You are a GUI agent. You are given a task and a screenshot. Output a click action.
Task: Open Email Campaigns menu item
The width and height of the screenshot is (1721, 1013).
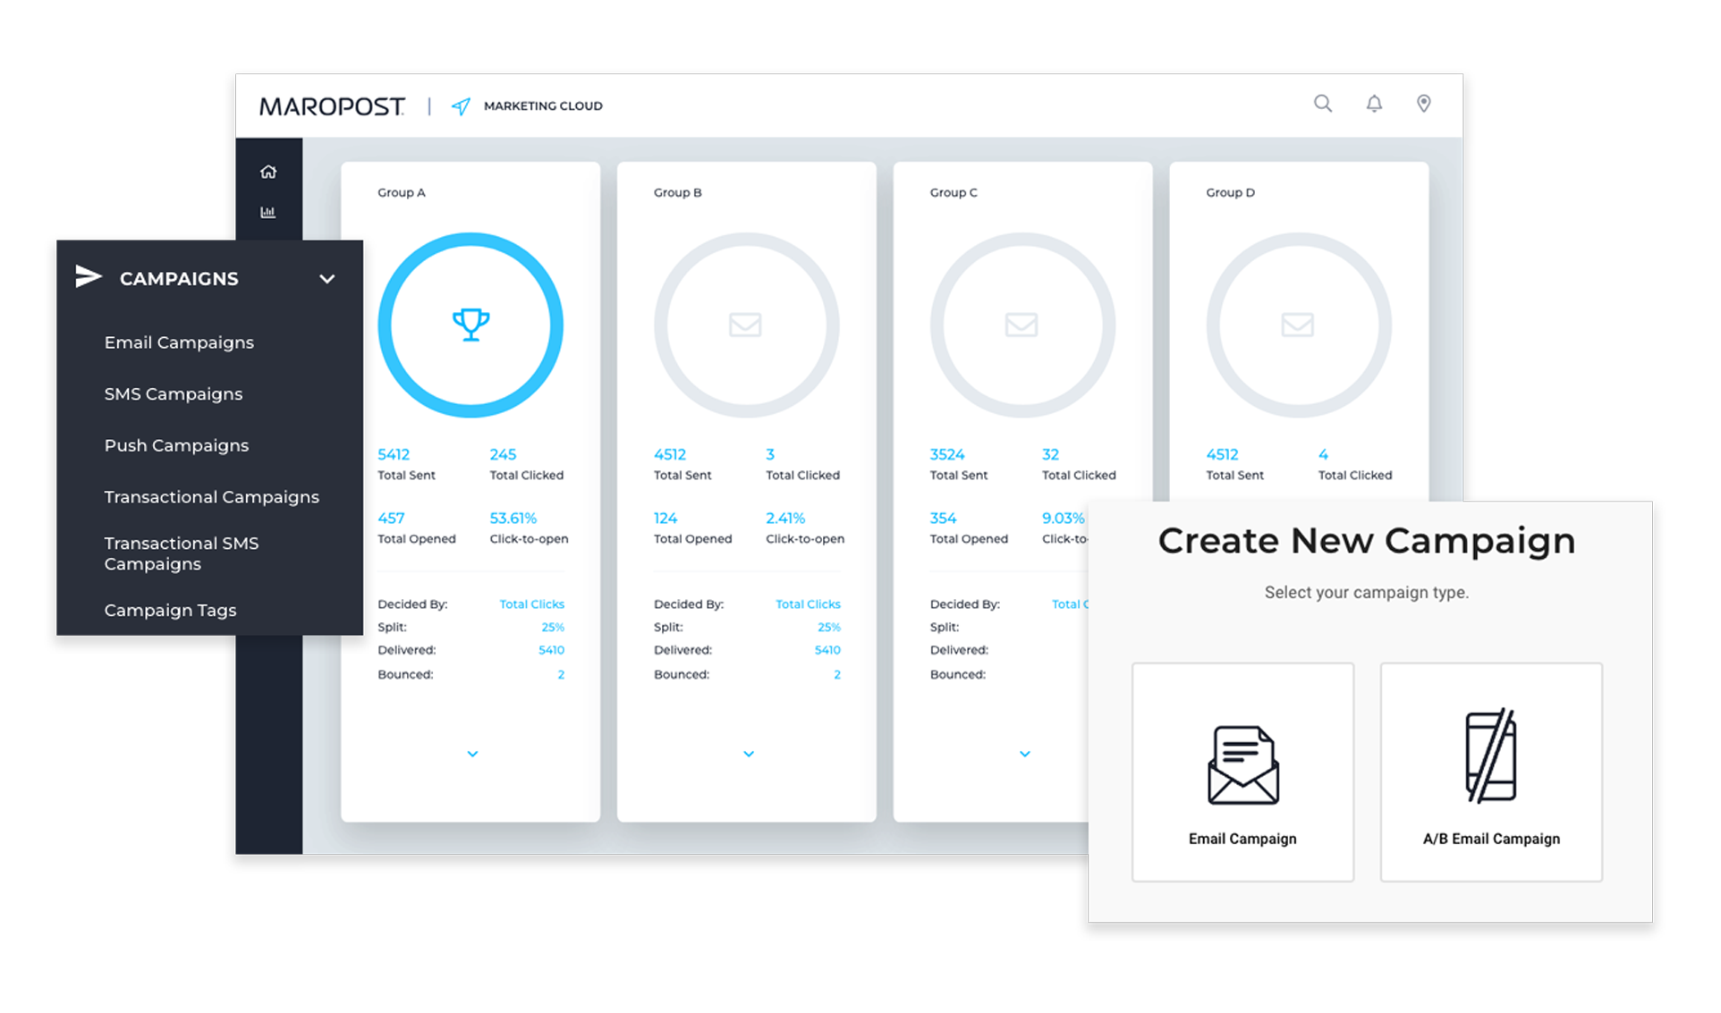[179, 342]
